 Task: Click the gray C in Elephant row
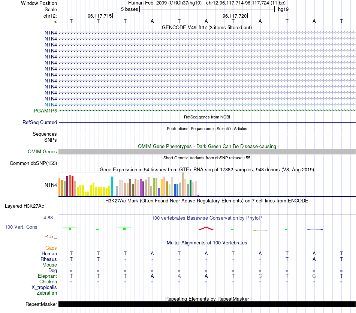(260, 276)
